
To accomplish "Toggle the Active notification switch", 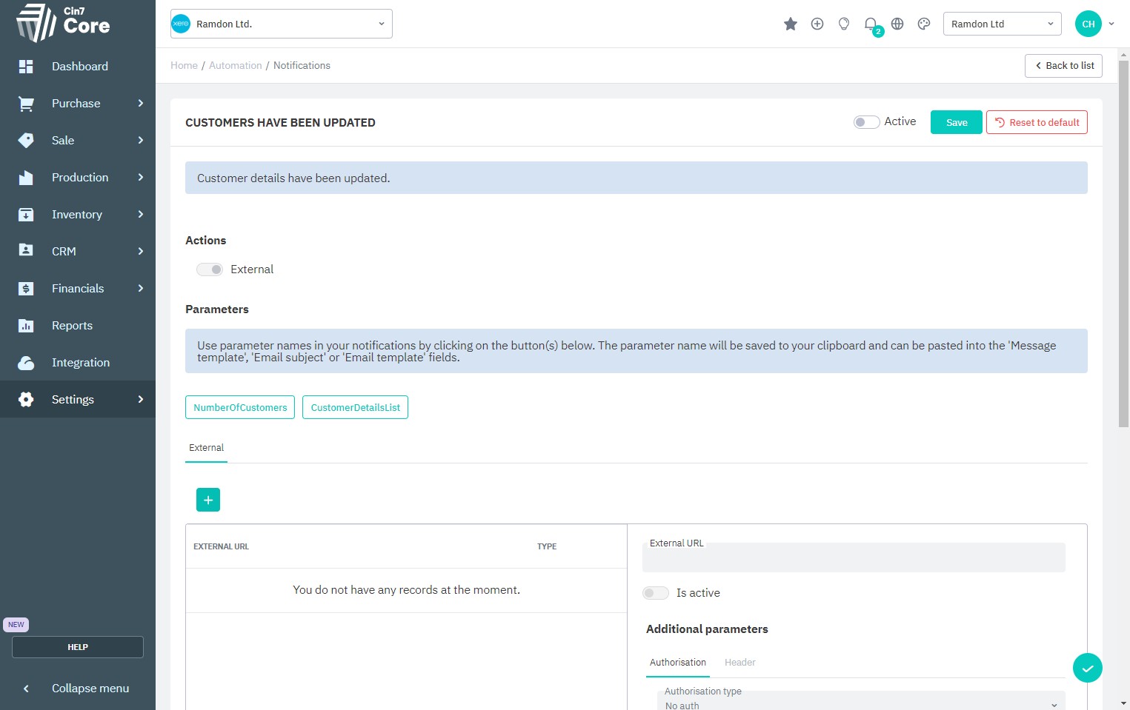I will [x=865, y=122].
